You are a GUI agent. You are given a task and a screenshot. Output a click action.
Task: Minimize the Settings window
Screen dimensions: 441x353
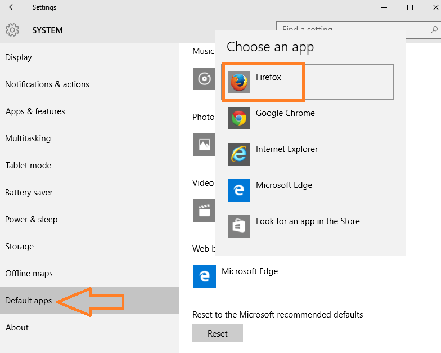(384, 7)
